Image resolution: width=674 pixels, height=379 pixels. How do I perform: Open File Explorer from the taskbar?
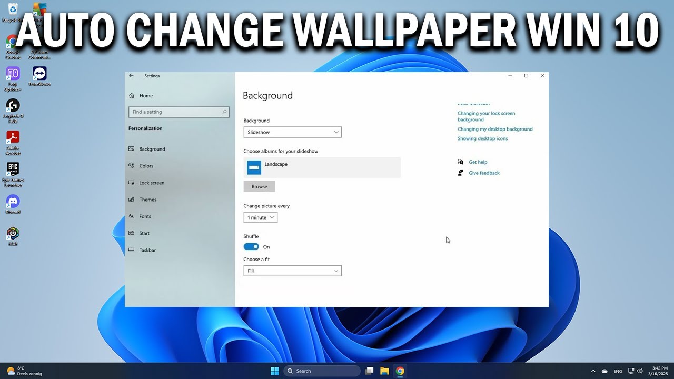pyautogui.click(x=384, y=371)
